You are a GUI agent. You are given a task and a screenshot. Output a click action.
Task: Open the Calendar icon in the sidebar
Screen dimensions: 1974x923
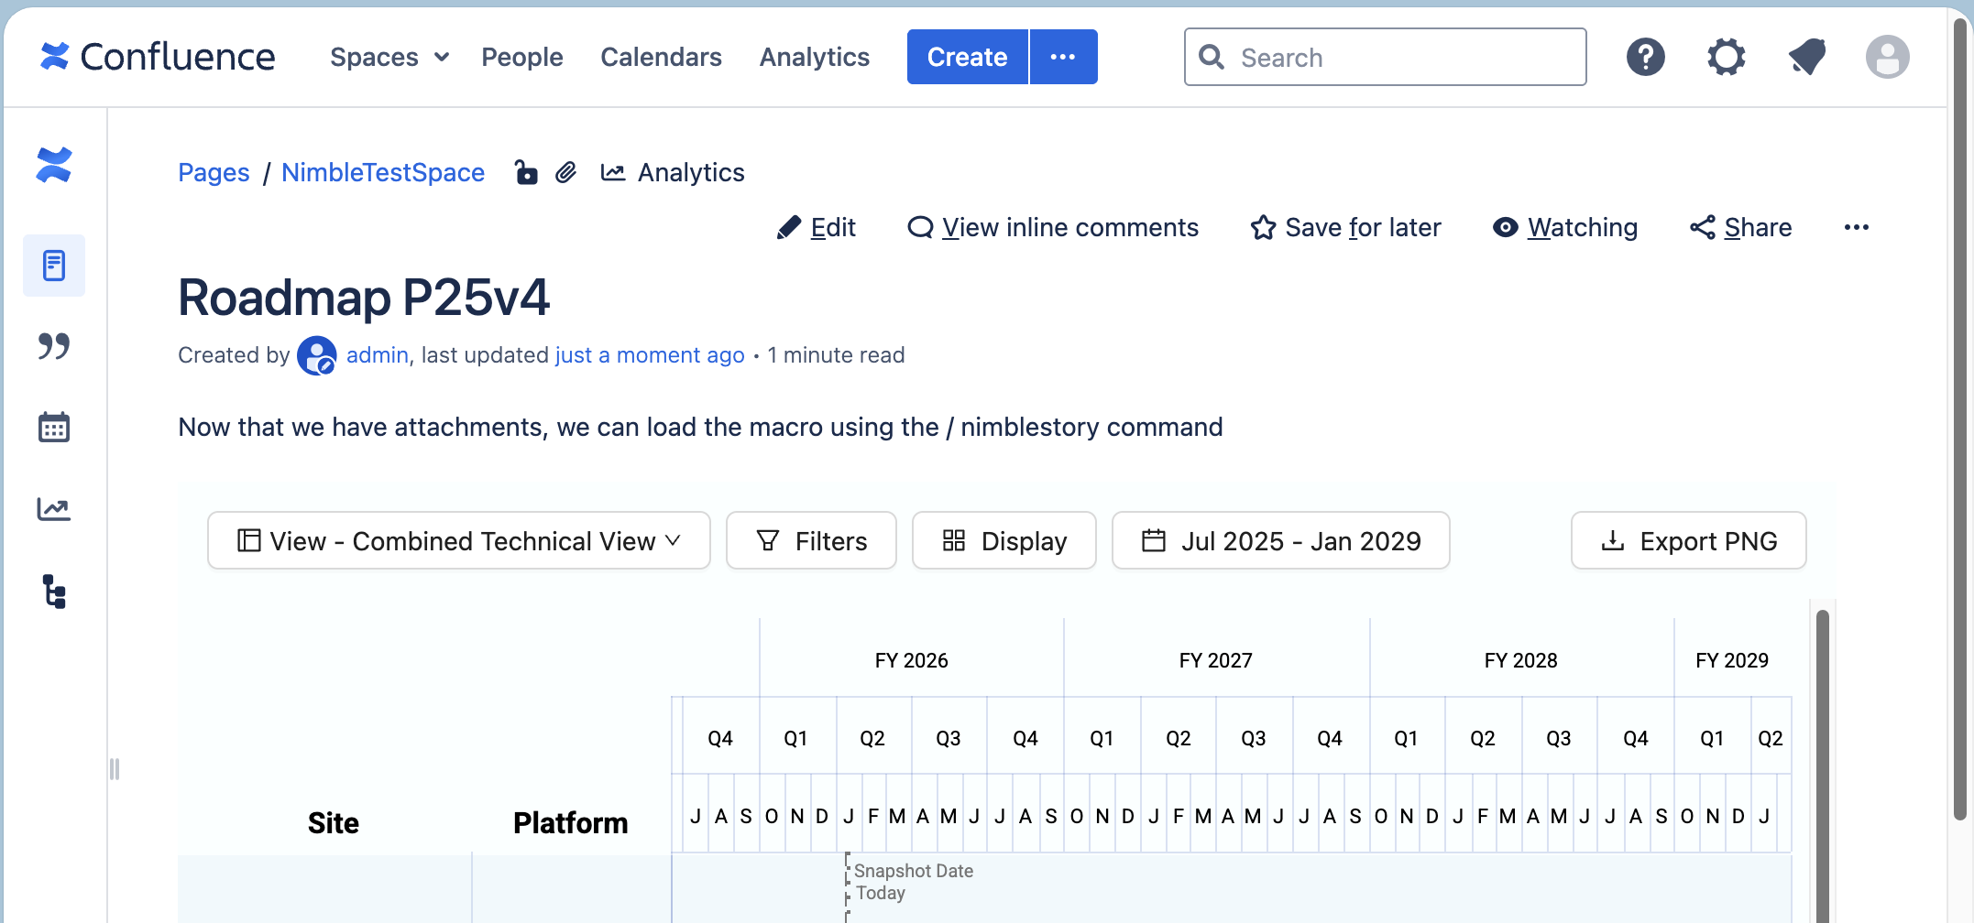(54, 427)
